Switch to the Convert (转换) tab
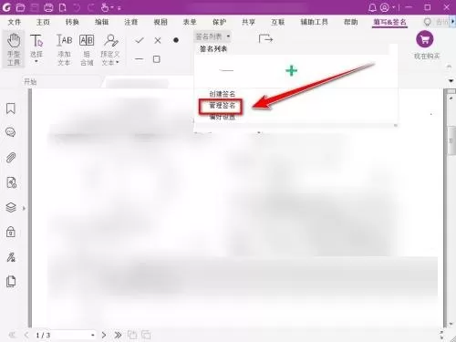The width and height of the screenshot is (456, 342). pyautogui.click(x=72, y=22)
